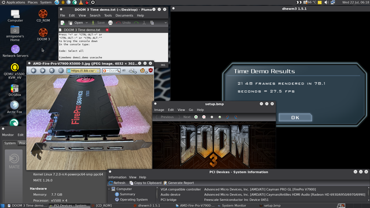Switch to [CD_ROM] window in taskbar

[x=102, y=206]
